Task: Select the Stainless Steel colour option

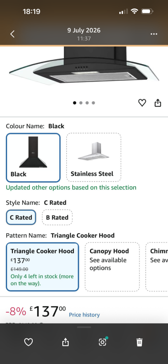Action: pos(94,157)
